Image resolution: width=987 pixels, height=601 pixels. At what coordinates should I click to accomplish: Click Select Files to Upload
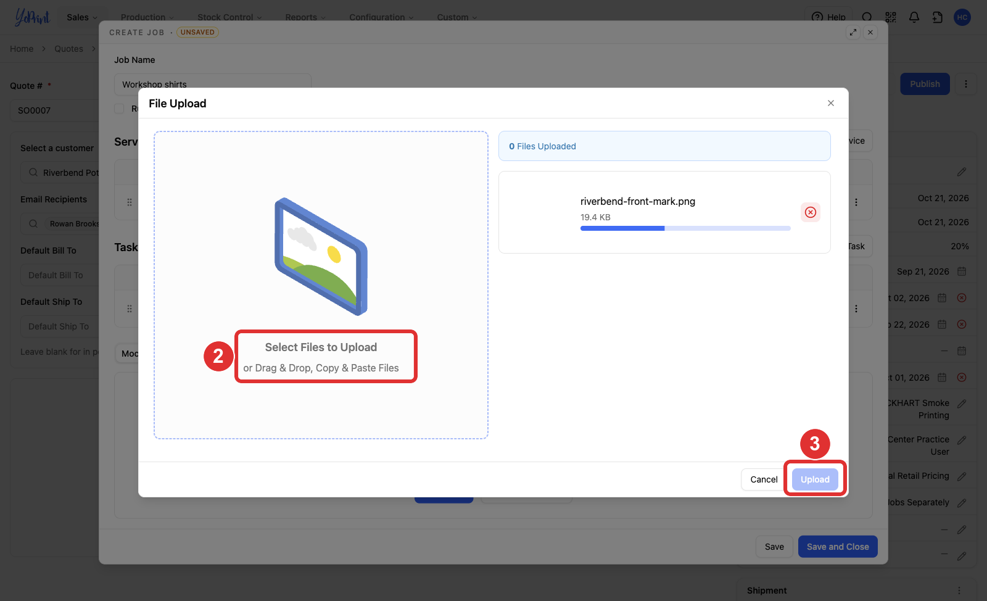[x=321, y=347]
